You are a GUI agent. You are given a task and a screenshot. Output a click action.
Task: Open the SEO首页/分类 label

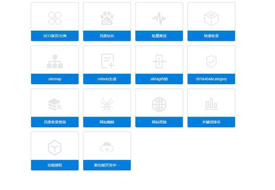(55, 36)
